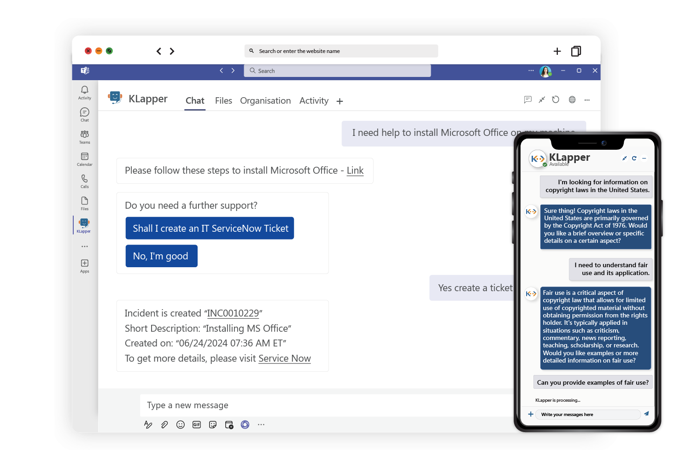Open the Service Now link
691x469 pixels.
(x=285, y=358)
